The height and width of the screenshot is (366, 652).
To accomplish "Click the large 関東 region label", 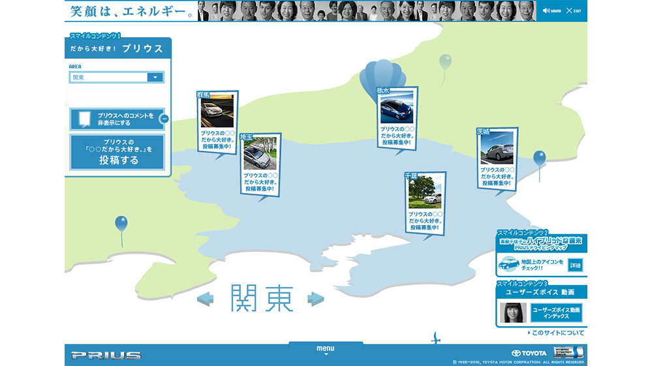I will click(262, 298).
